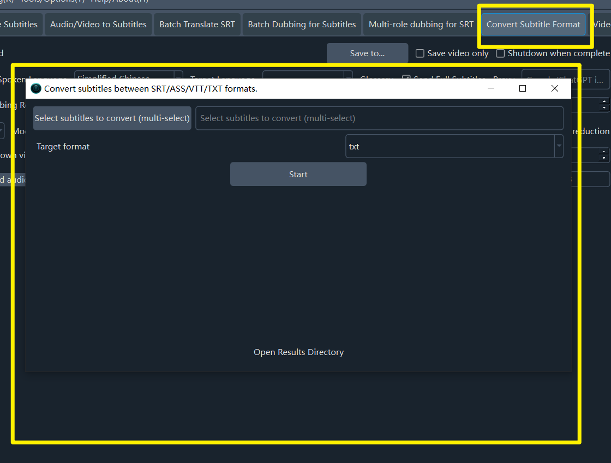Toggle the Shutdown when complete checkbox

[500, 53]
